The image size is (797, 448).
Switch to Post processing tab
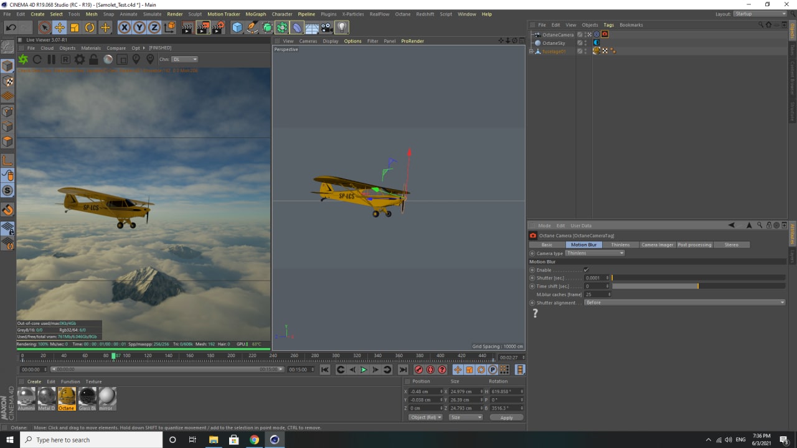pos(694,245)
